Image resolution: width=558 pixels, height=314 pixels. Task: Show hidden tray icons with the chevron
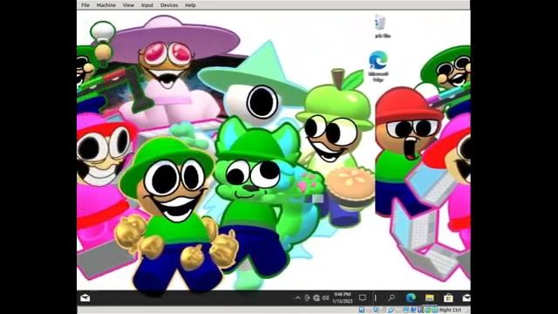pos(297,298)
